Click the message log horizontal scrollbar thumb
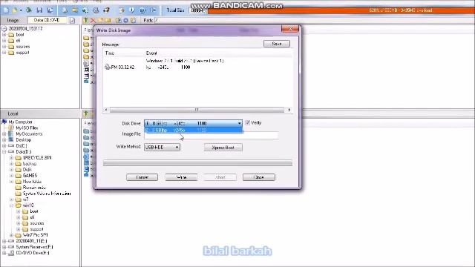Screen dimensions: 475x267 tap(197, 110)
